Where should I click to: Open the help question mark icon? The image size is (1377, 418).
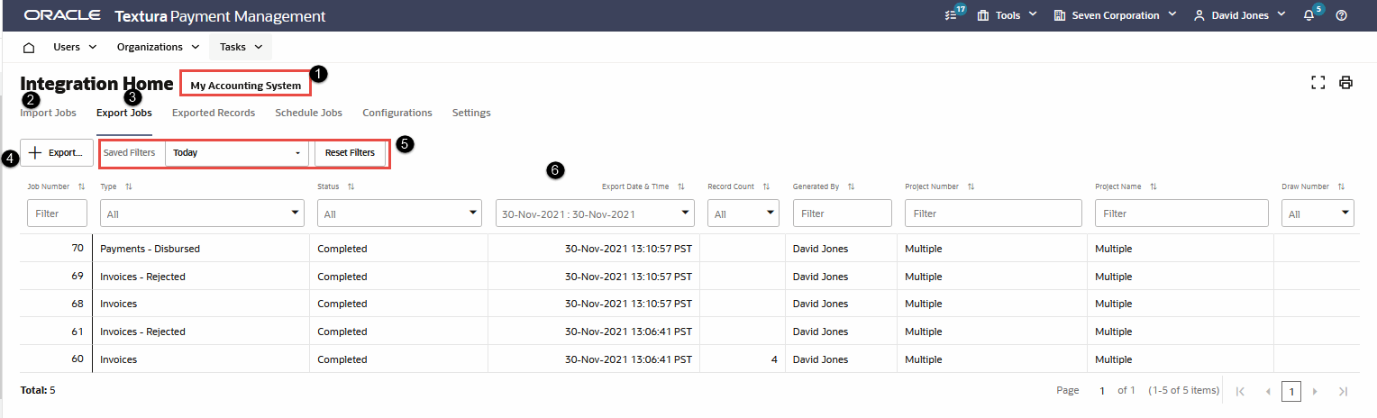tap(1341, 15)
